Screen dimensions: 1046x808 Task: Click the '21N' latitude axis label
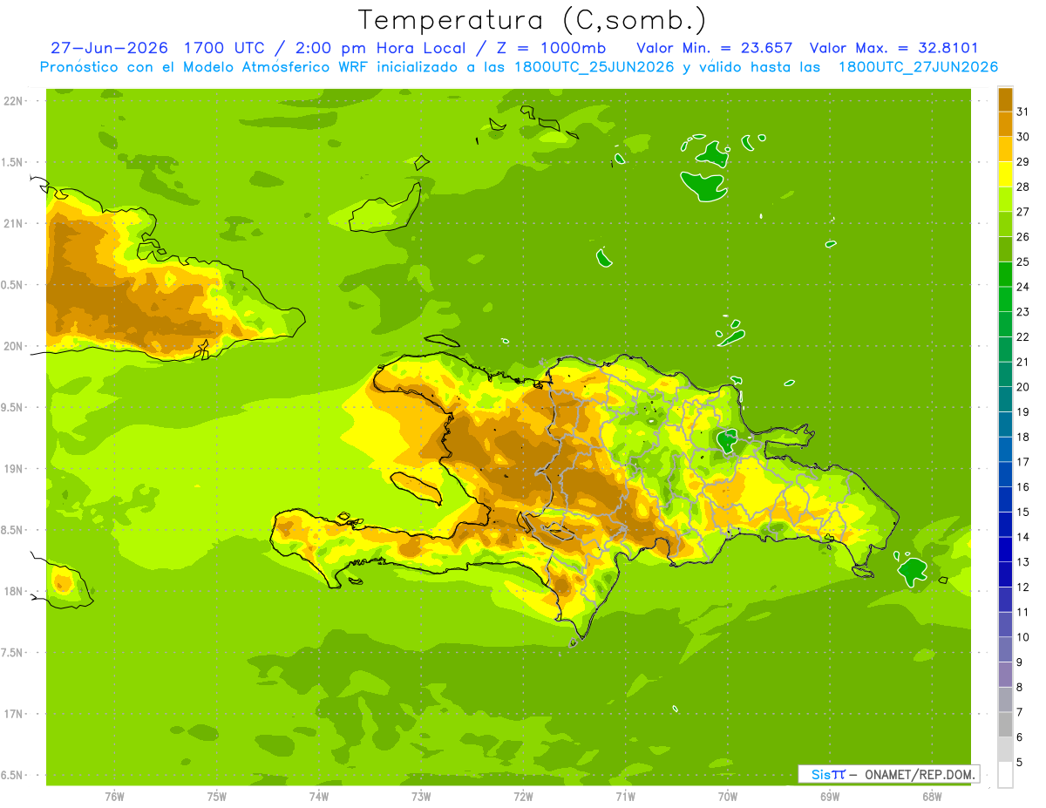click(x=12, y=223)
